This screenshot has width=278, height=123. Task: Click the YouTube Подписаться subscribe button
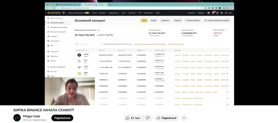(62, 118)
